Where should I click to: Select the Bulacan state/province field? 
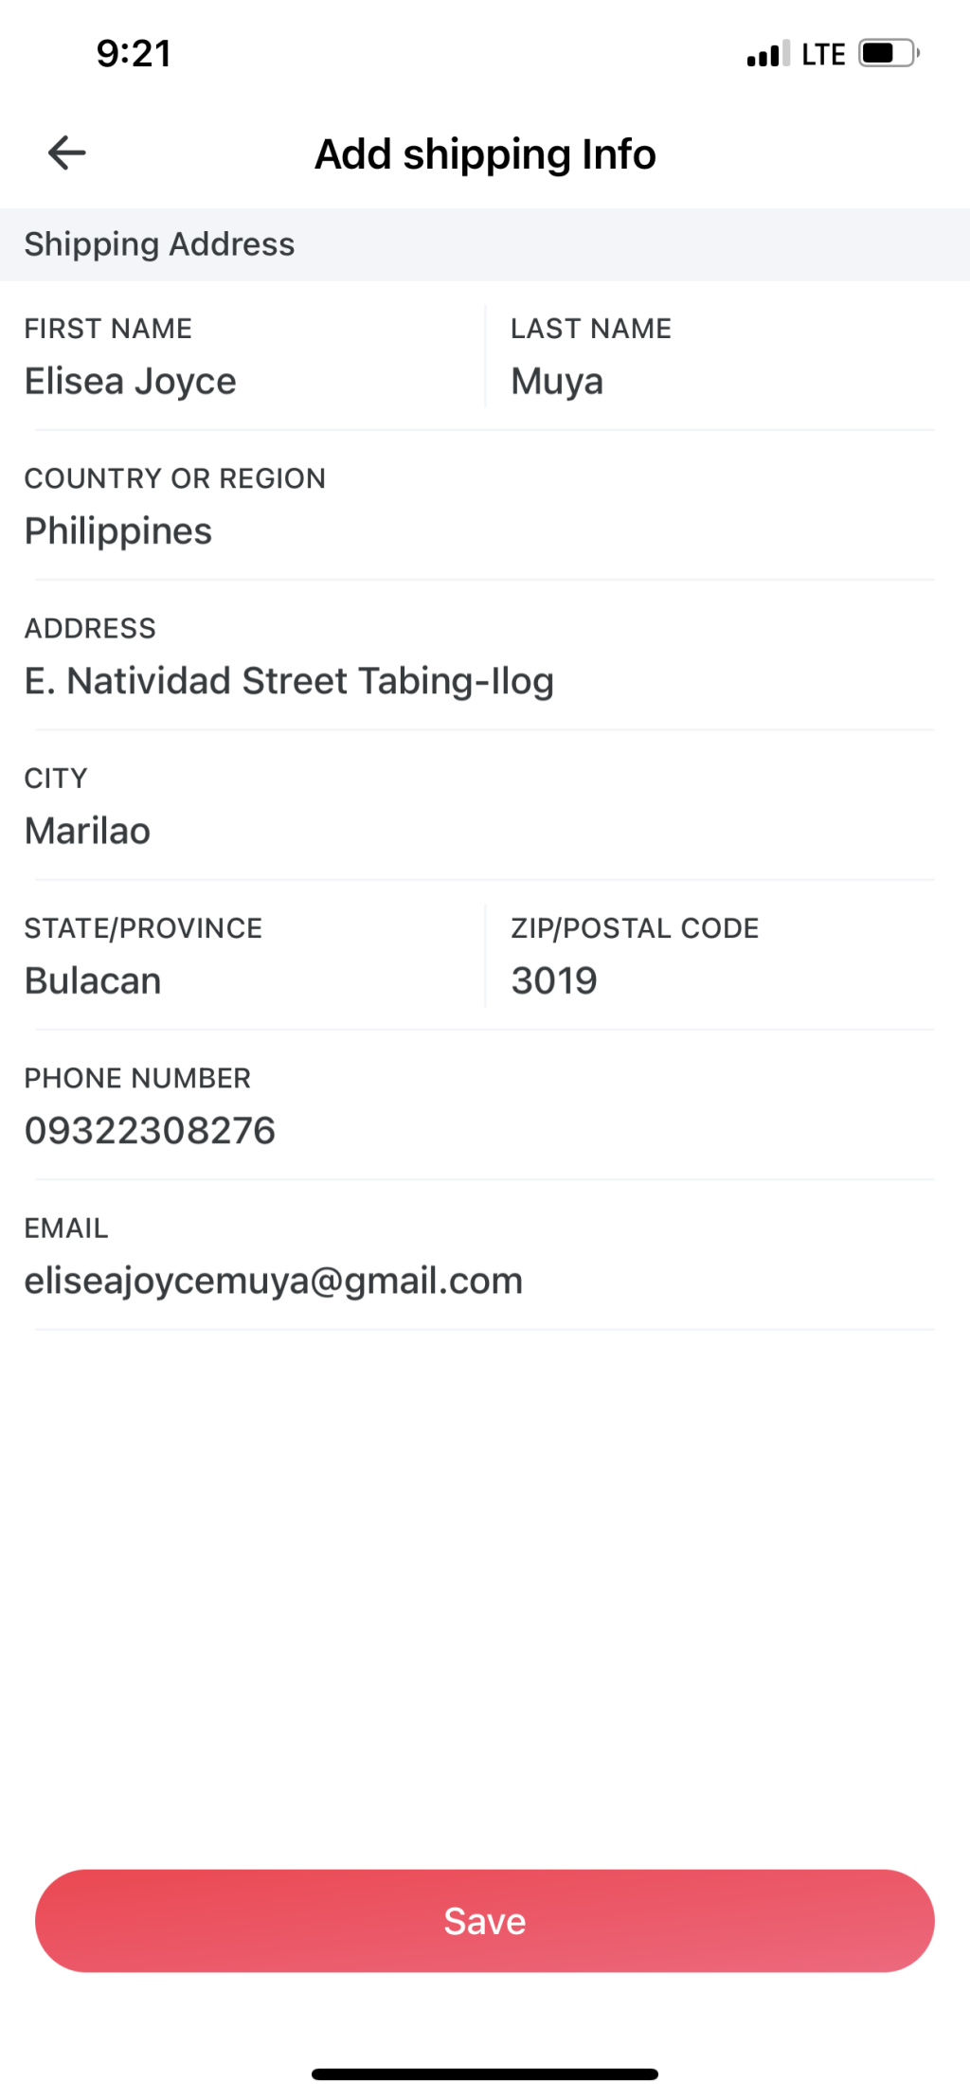93,980
